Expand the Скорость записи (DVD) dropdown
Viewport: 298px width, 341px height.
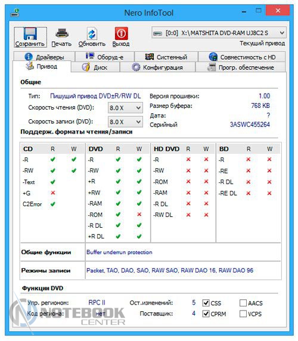point(125,122)
